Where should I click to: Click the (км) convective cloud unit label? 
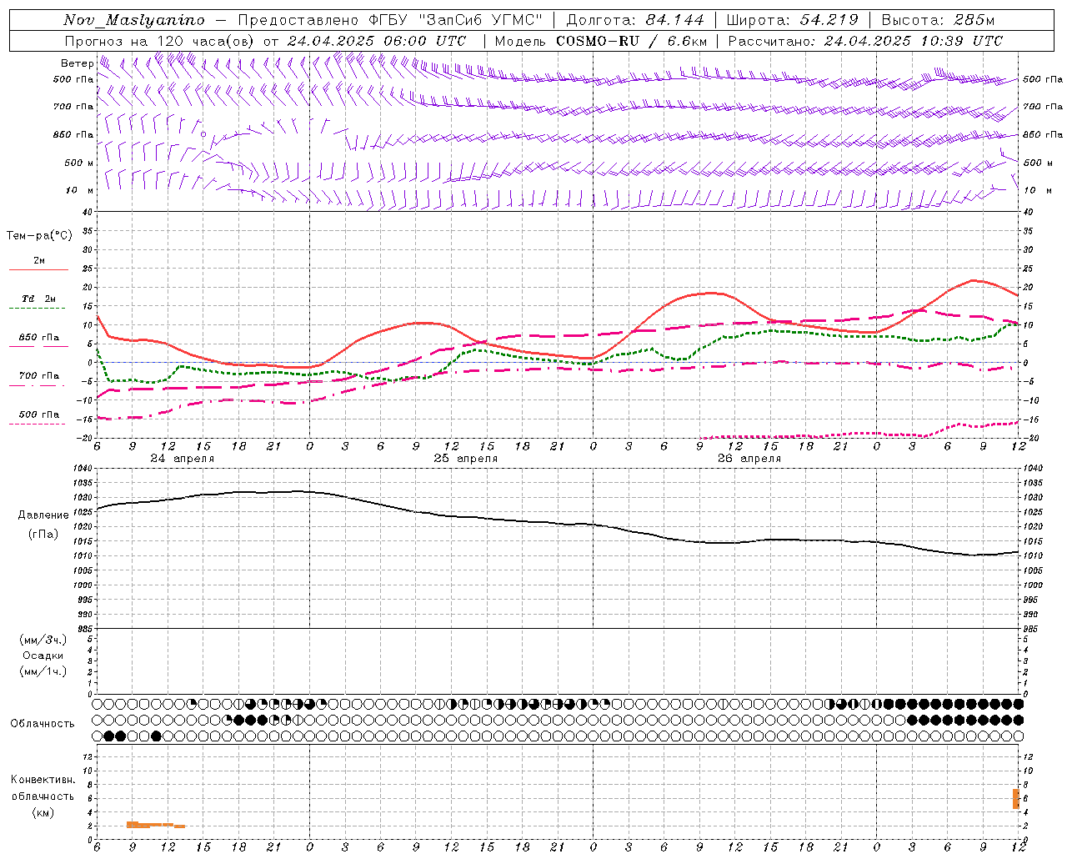point(43,813)
